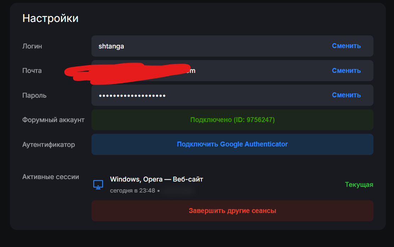The height and width of the screenshot is (247, 394).
Task: Click the Форумный аккаунт label
Action: (53, 120)
